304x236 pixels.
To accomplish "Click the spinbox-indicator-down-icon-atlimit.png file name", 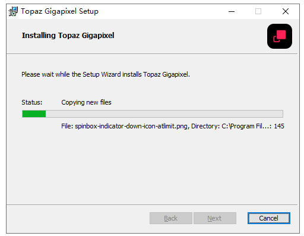I will point(131,126).
